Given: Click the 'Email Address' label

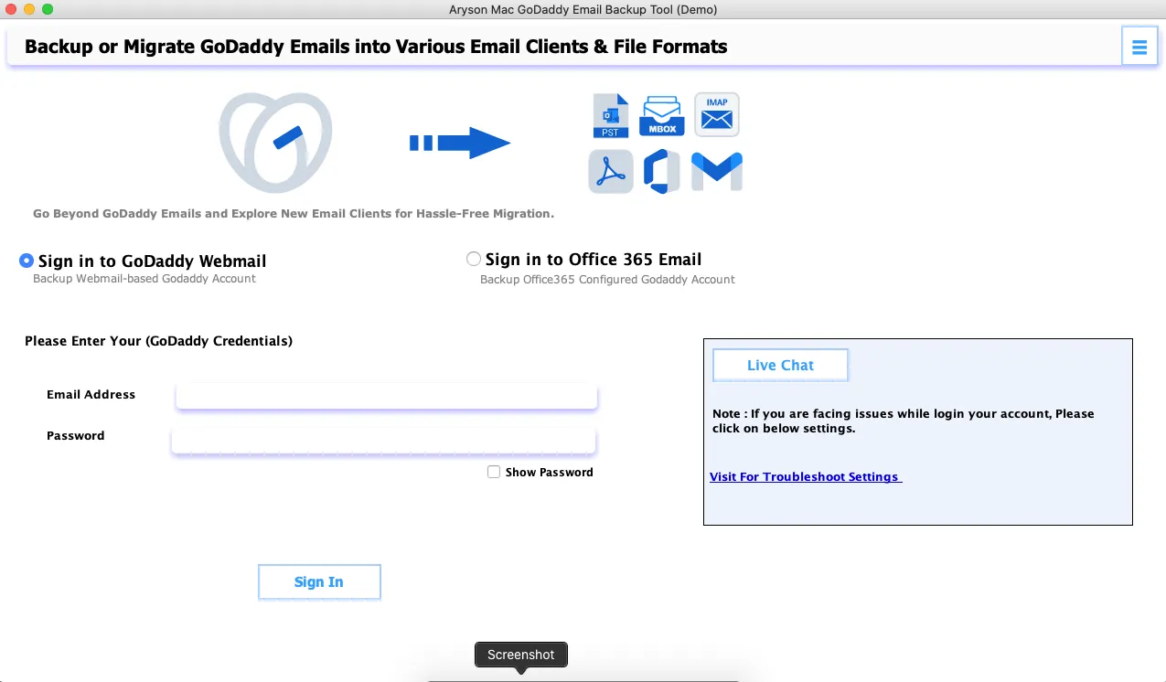Looking at the screenshot, I should 91,395.
